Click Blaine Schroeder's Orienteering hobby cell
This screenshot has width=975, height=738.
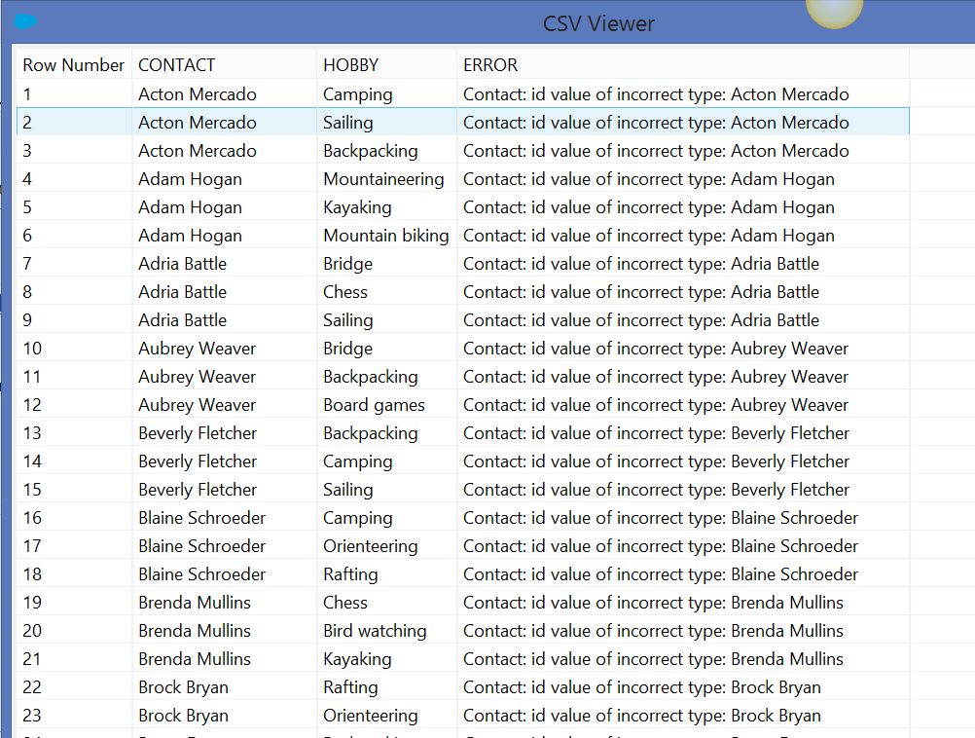tap(370, 546)
